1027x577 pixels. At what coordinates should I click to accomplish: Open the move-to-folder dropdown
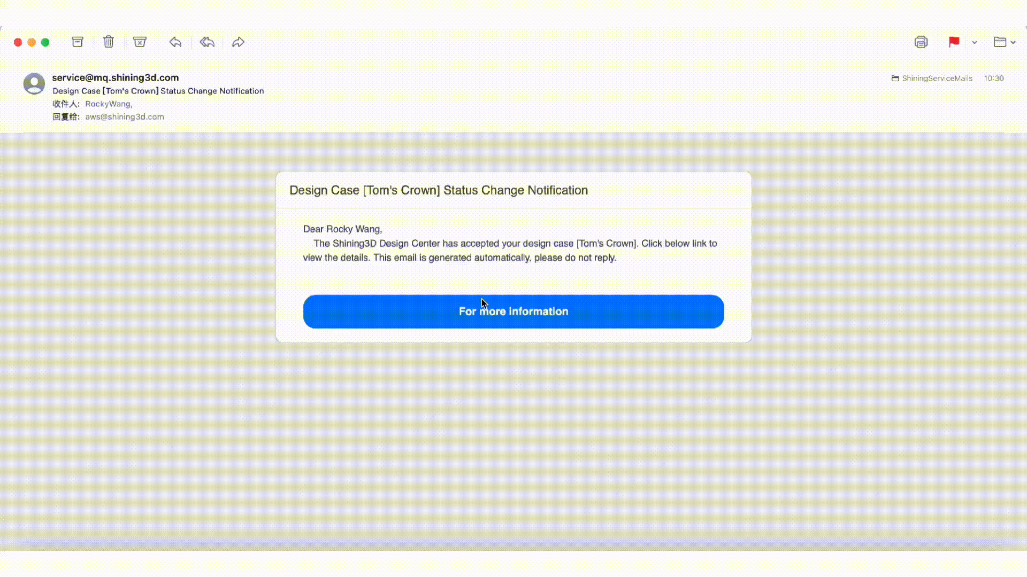tap(1005, 42)
